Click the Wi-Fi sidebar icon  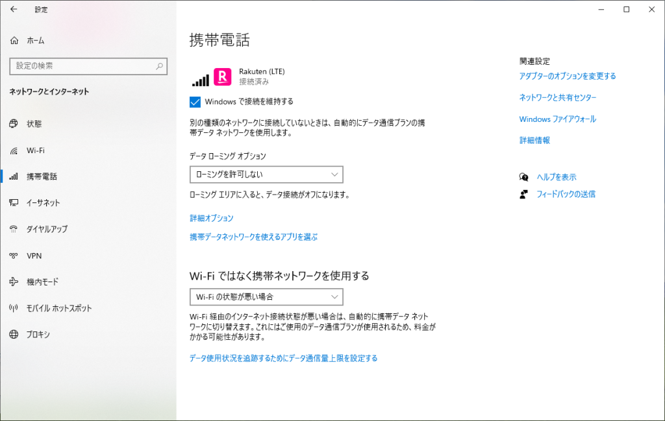[x=14, y=150]
